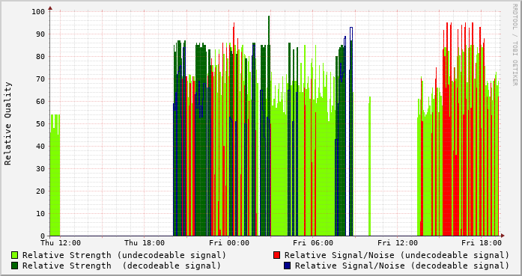Screen dimensions: 522x276
Task: Click the 100 value on the y-axis
Action: tap(38, 12)
